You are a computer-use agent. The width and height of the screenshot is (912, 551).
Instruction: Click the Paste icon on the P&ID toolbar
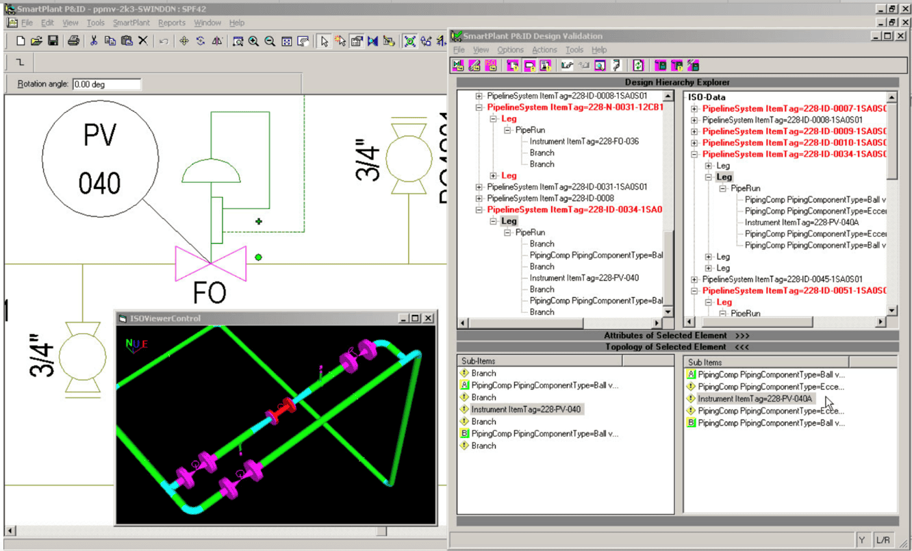(126, 41)
